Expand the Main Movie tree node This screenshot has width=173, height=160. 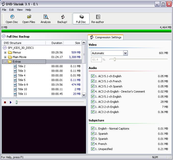click(5, 57)
